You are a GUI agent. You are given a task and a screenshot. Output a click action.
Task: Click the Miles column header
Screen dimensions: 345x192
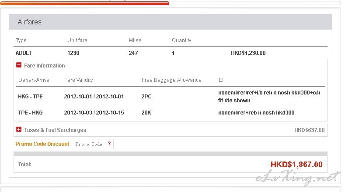(135, 40)
